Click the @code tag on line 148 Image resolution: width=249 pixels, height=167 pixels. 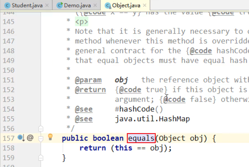coord(201,51)
